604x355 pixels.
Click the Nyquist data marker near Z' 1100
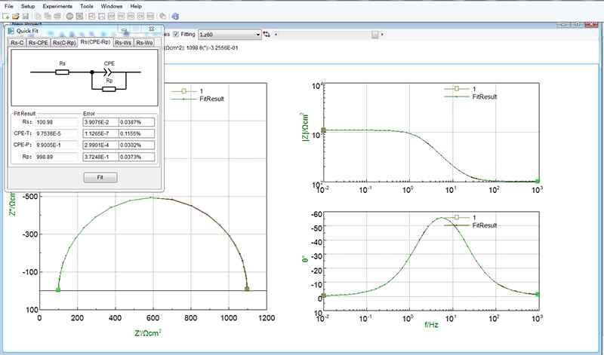247,289
